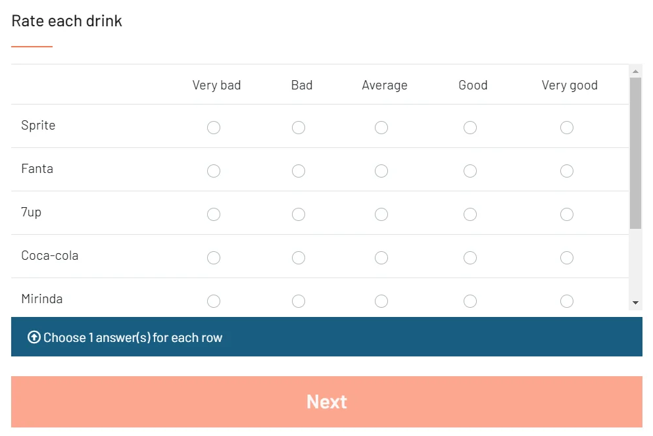Click the up-arrow icon in the blue banner
Screen dimensions: 653x436
pyautogui.click(x=34, y=337)
